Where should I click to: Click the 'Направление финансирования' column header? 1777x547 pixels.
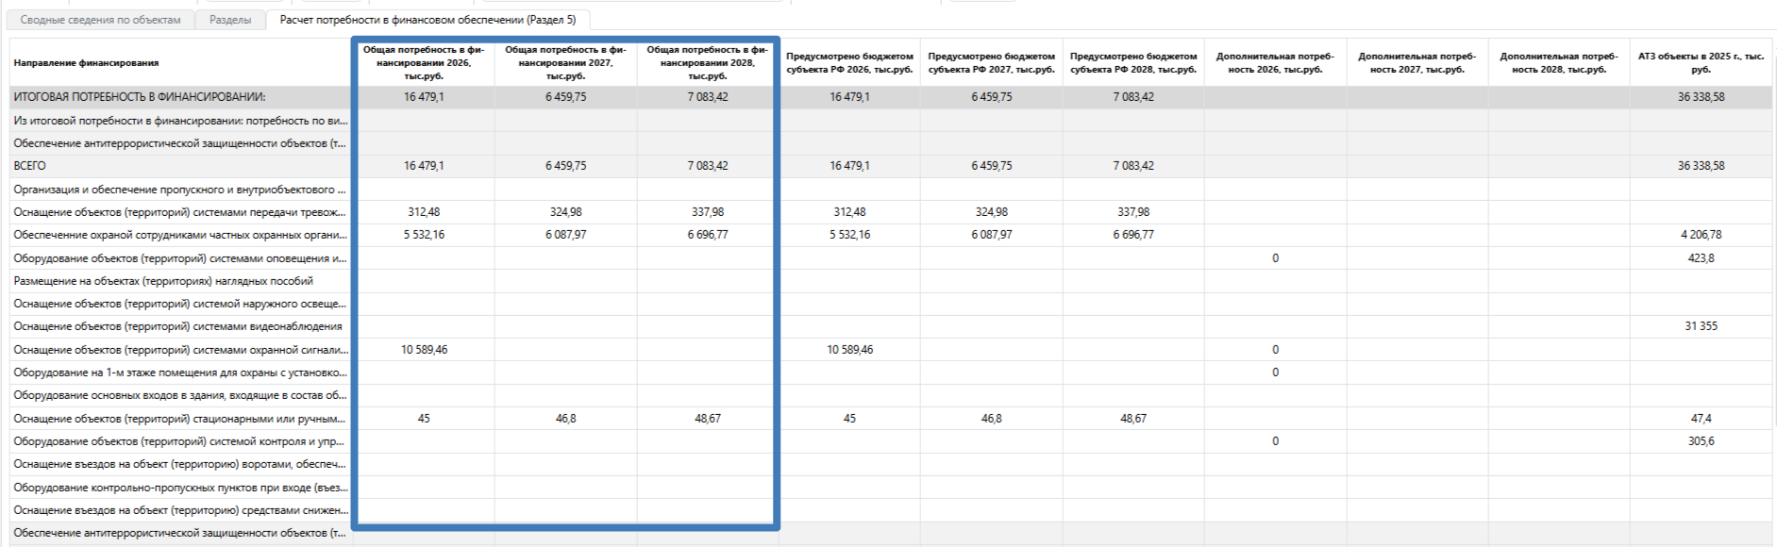tap(86, 63)
